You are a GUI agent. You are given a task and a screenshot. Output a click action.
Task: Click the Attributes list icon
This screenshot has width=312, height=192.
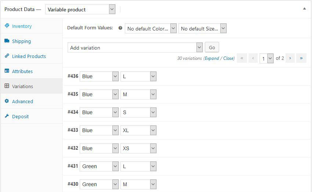7,71
